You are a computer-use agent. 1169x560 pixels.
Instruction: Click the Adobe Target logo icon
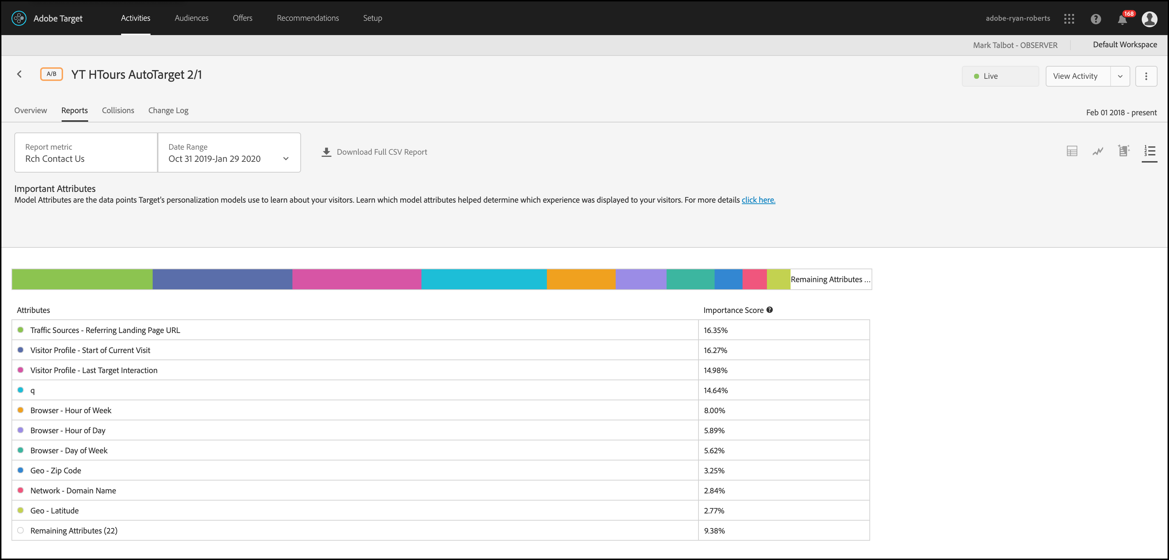pos(19,18)
